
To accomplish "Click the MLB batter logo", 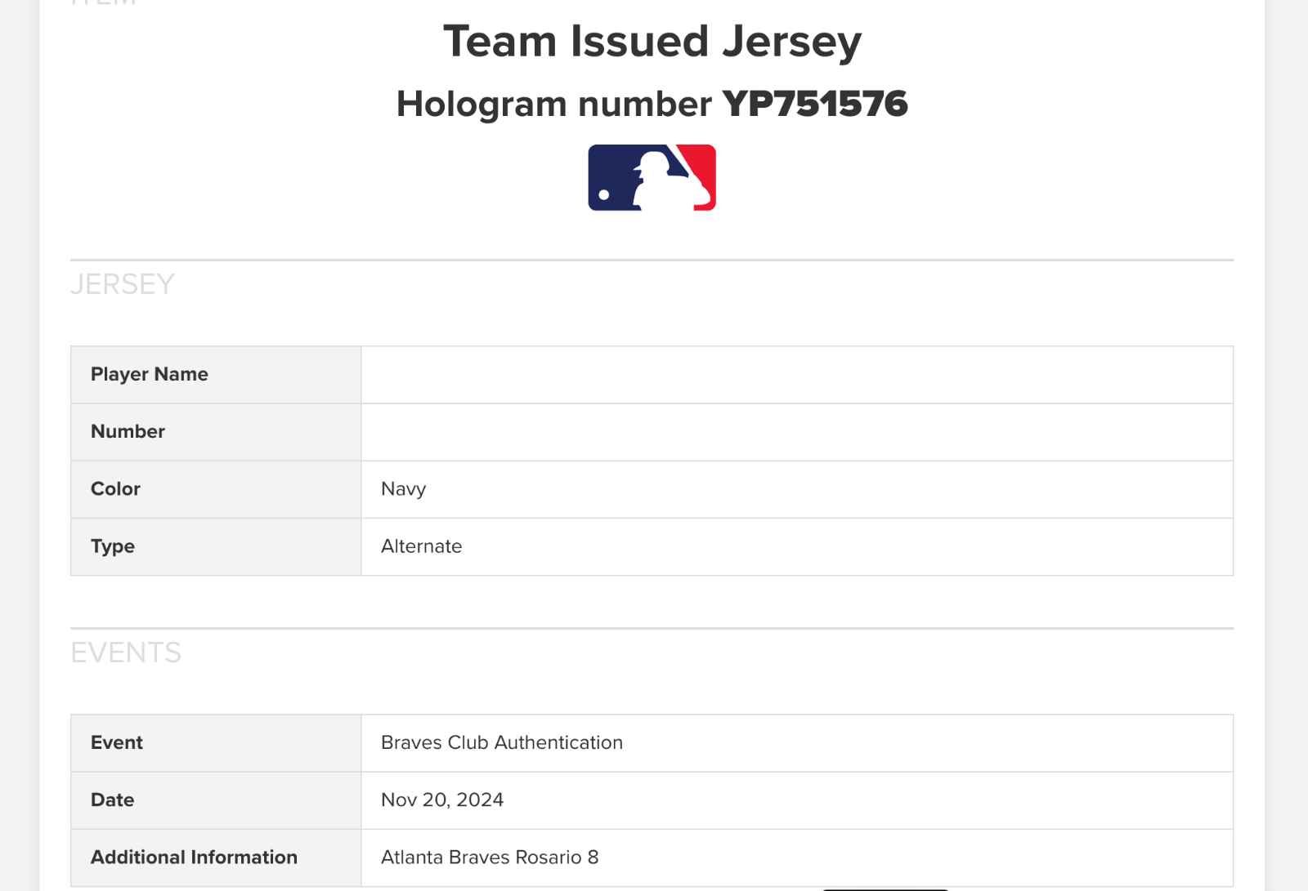I will point(652,178).
